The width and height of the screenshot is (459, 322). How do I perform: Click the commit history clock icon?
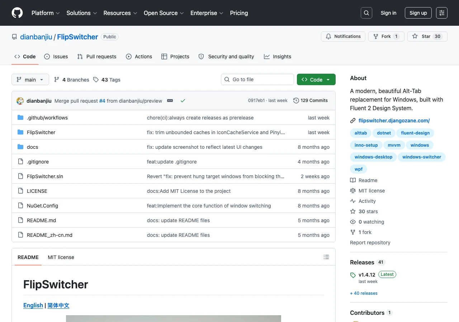(x=296, y=101)
